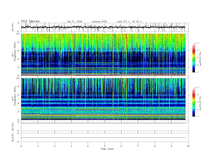Click the "8" tick on the time axis

coord(155,146)
